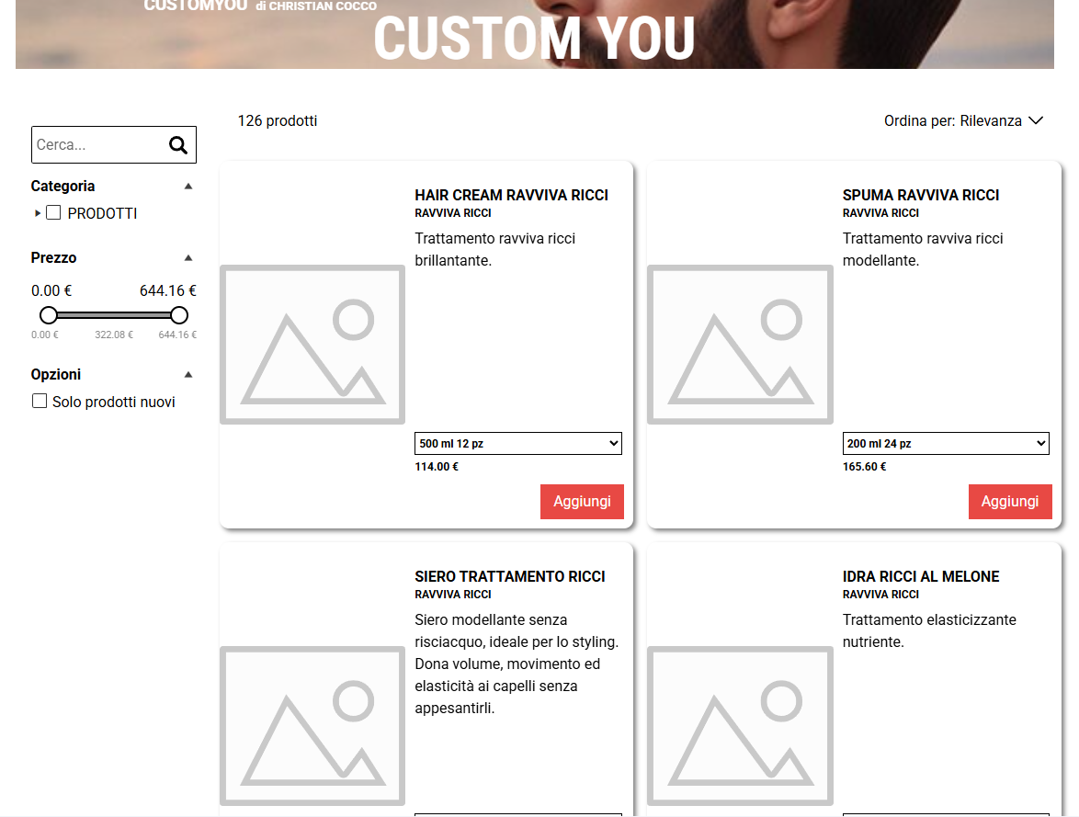Check the PRODOTTI category checkbox

pyautogui.click(x=54, y=213)
